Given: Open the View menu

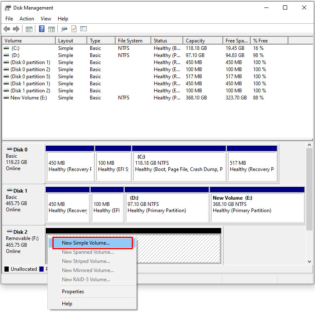Looking at the screenshot, I should (x=46, y=19).
